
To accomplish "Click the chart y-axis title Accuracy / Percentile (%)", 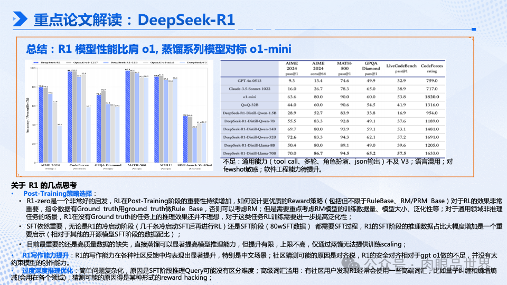I will (27, 116).
